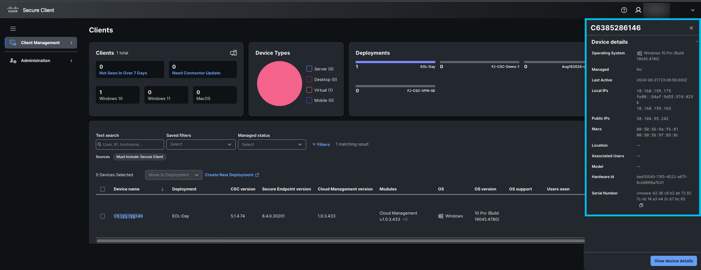
Task: Expand the Administration submenu chevron
Action: 71,61
